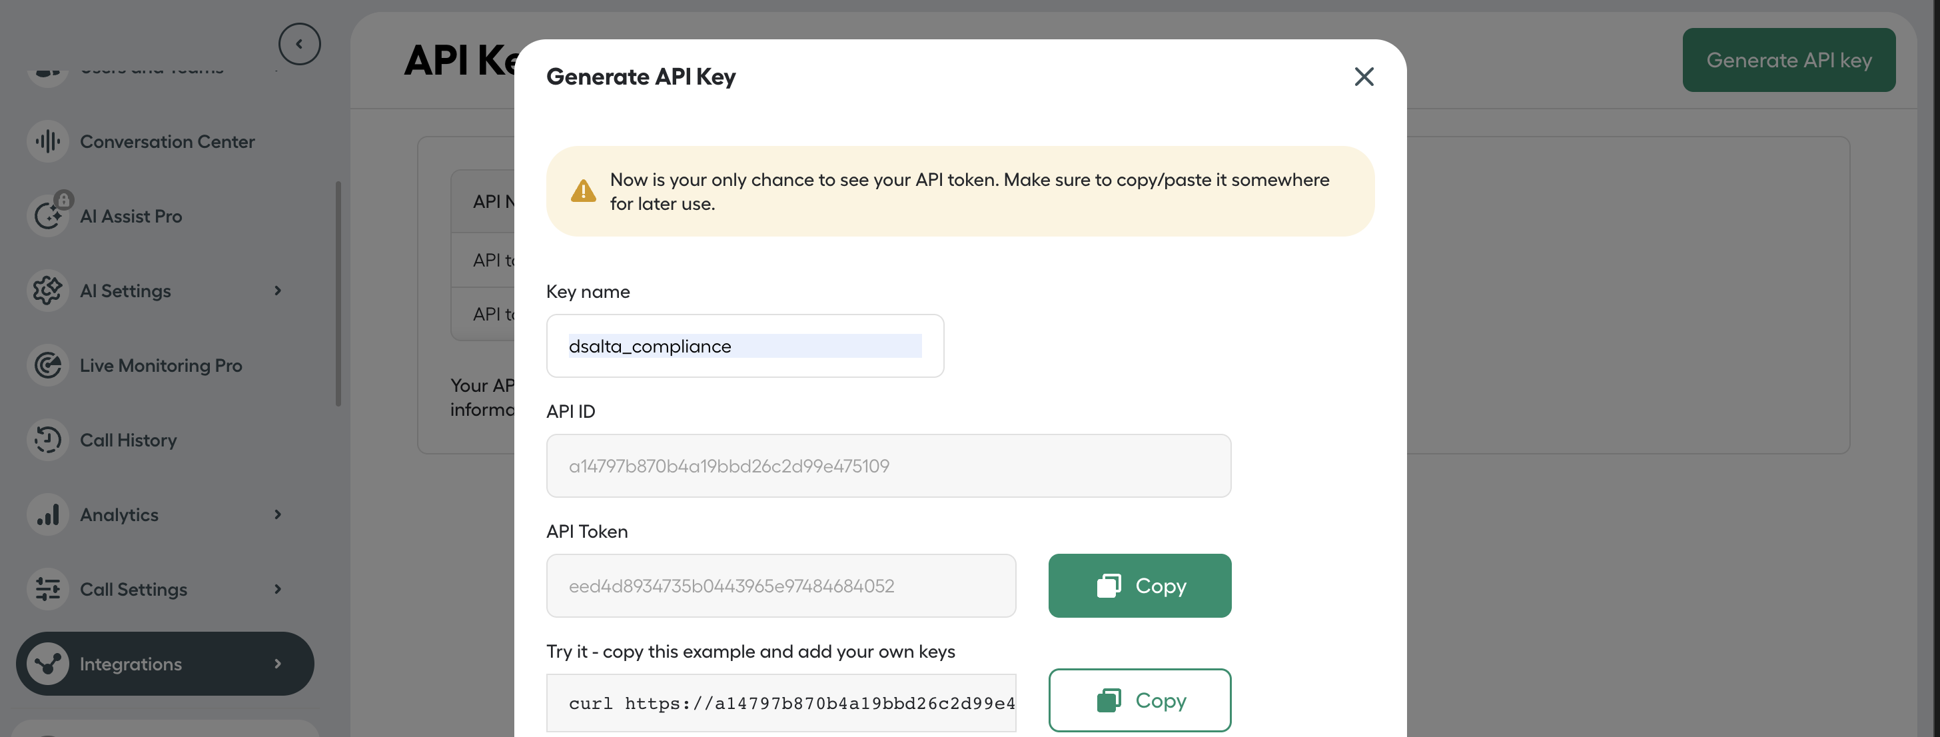The height and width of the screenshot is (737, 1940).
Task: Collapse the sidebar with the back arrow
Action: (x=299, y=44)
